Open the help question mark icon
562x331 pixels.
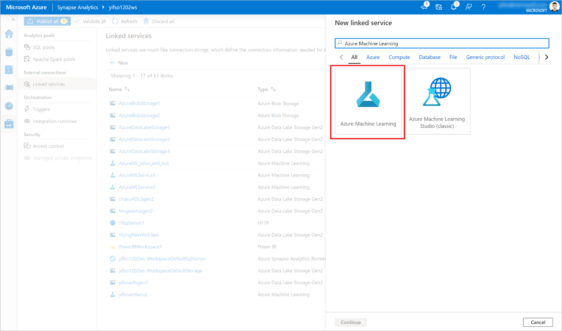[483, 7]
